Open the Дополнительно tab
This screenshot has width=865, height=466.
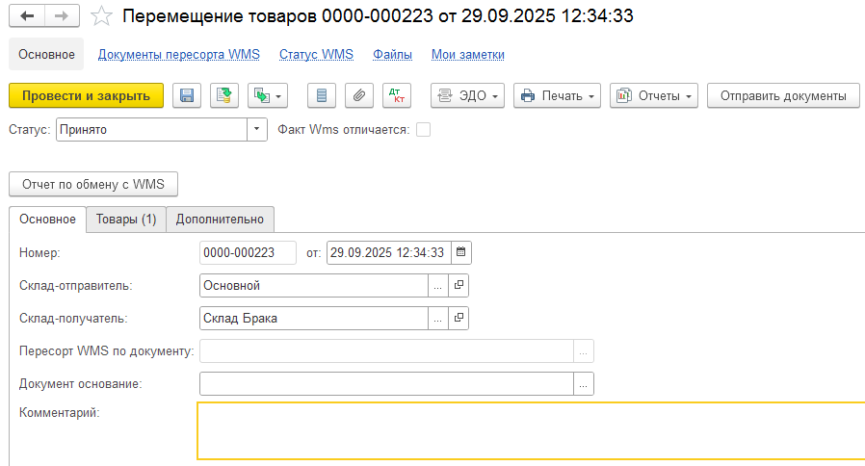tap(220, 220)
